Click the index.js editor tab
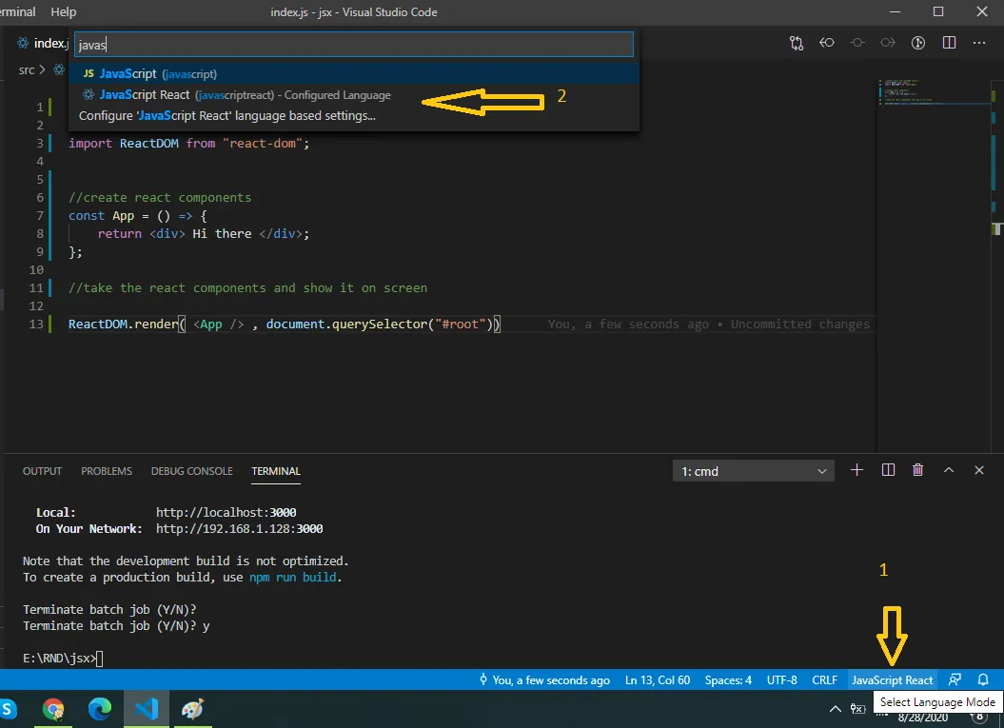The height and width of the screenshot is (728, 1004). click(x=42, y=44)
